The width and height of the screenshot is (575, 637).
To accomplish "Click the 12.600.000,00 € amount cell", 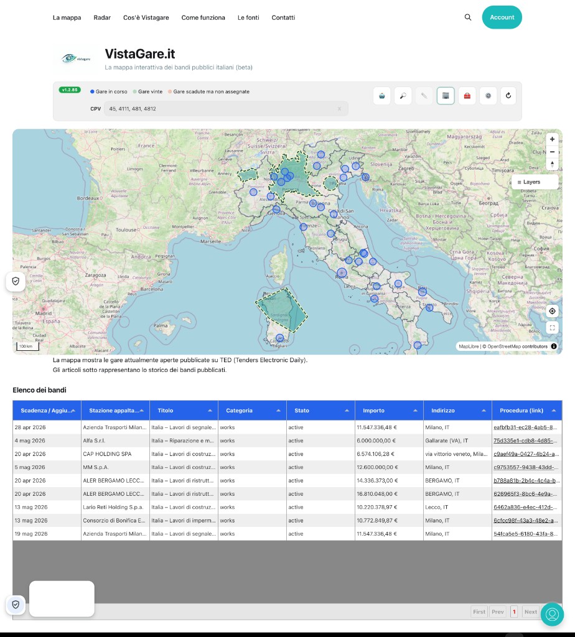I will pyautogui.click(x=390, y=468).
